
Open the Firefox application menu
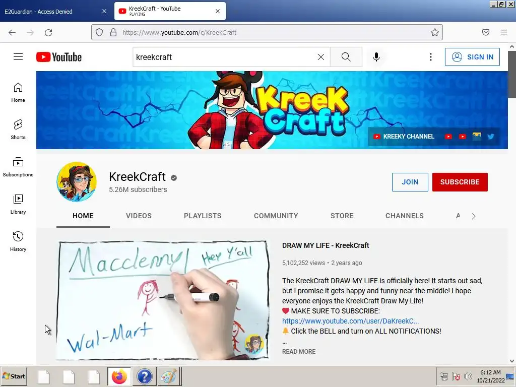click(x=504, y=32)
